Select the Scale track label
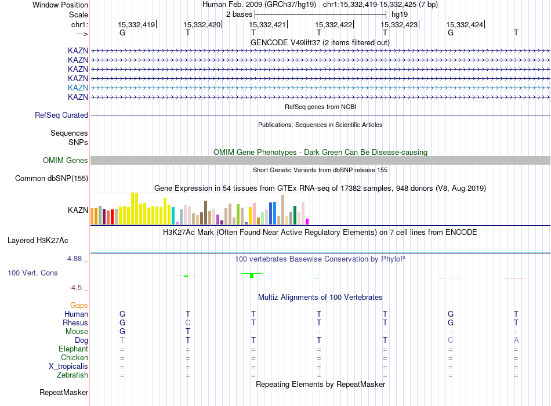Image resolution: width=551 pixels, height=406 pixels. (x=78, y=14)
